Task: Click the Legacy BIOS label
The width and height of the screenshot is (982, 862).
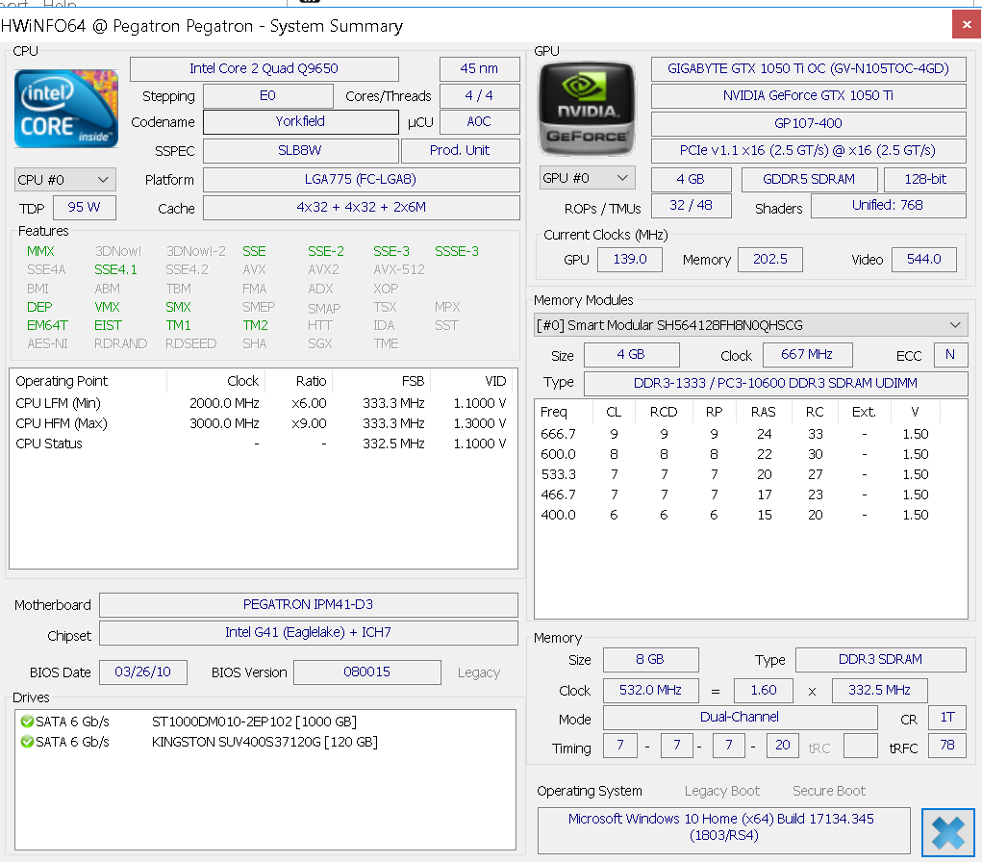Action: [x=478, y=672]
